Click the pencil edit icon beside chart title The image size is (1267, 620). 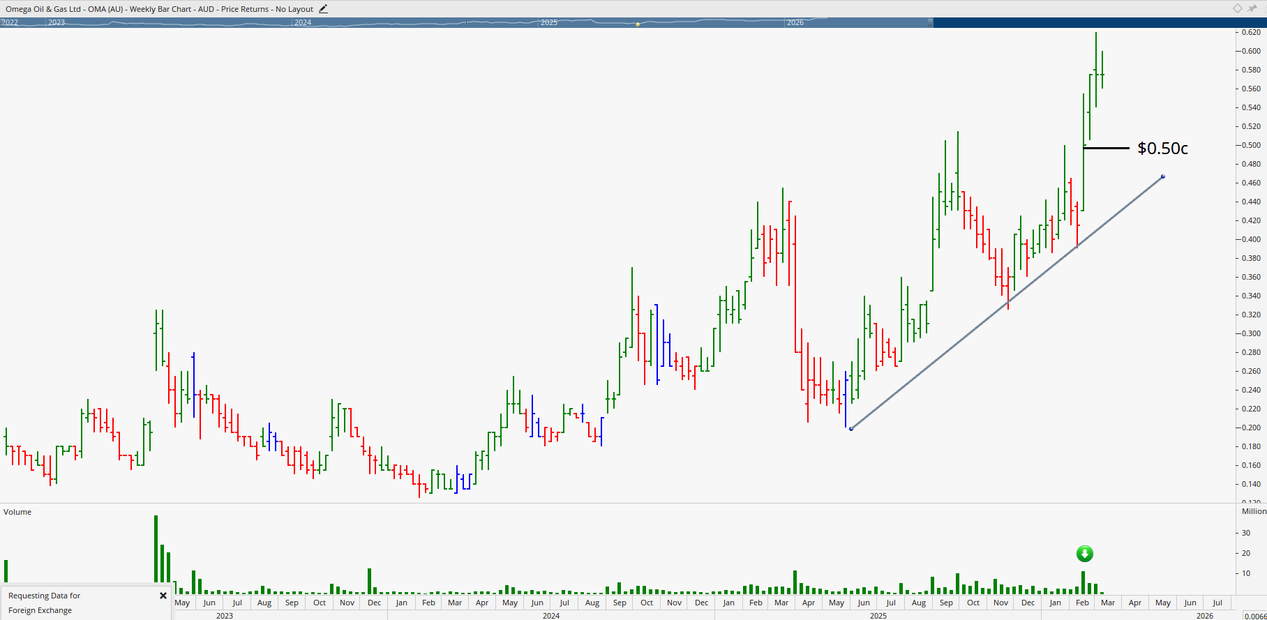(323, 9)
